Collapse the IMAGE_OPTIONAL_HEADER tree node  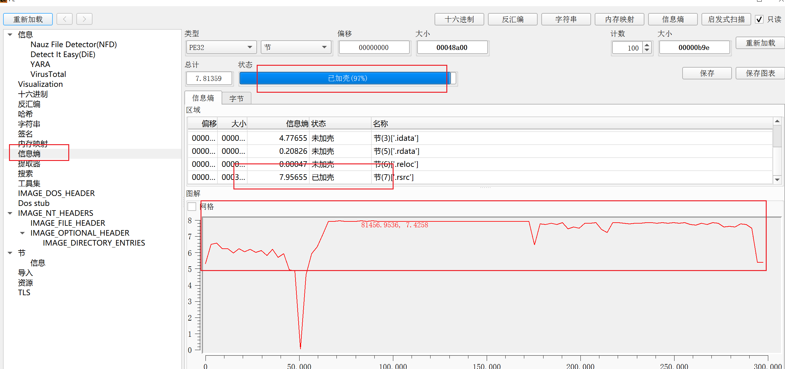(x=22, y=233)
